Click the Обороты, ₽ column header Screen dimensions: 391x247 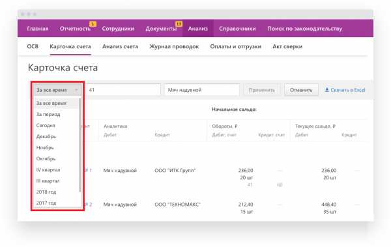[x=224, y=126]
